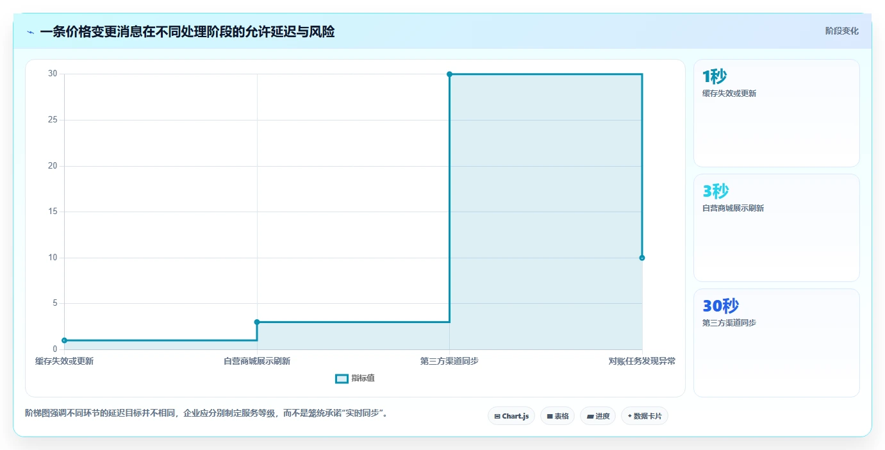Screen dimensions: 885x450
Task: Open the 1秒 缓存失效或更新 card
Action: click(776, 113)
